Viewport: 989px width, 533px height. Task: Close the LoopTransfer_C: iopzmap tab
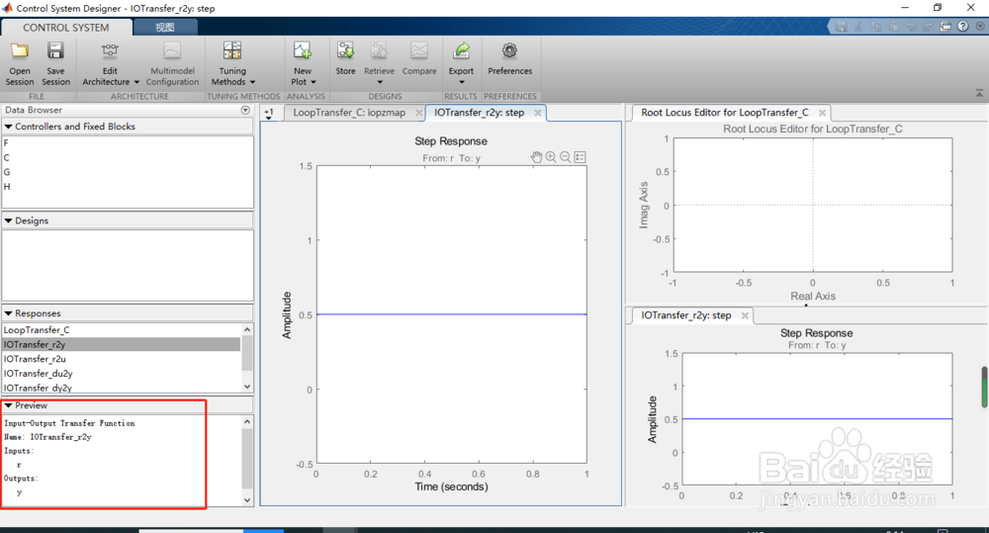click(418, 113)
